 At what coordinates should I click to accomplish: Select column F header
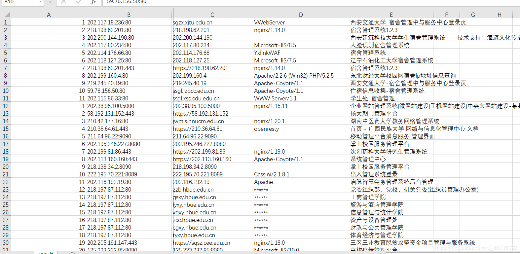click(446, 15)
